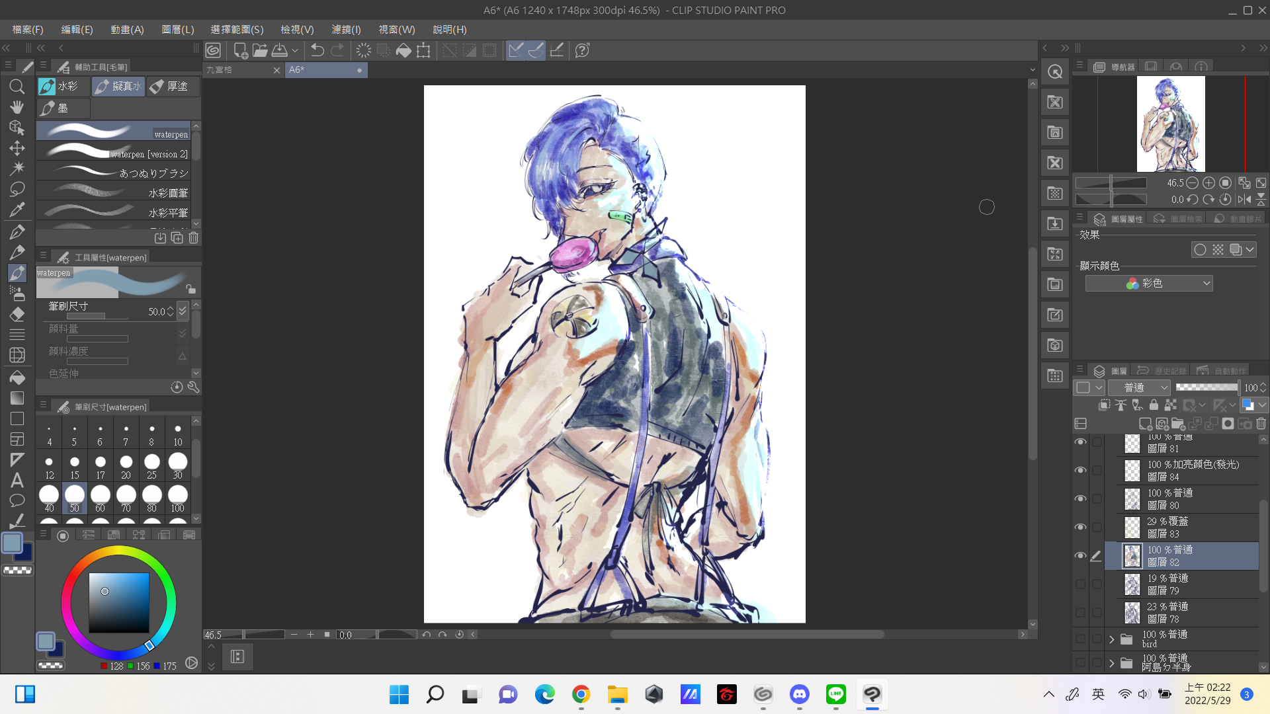
Task: Select the Text tool
Action: 17,481
